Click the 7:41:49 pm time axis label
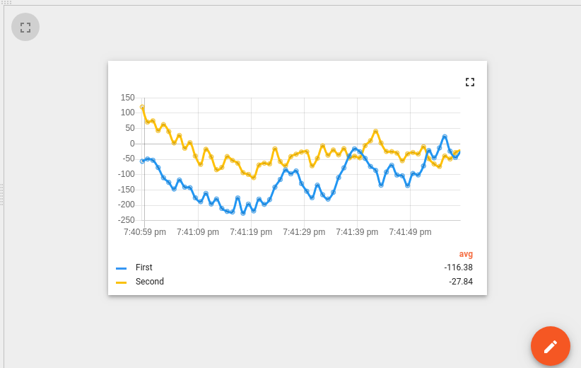581x368 pixels. point(410,232)
